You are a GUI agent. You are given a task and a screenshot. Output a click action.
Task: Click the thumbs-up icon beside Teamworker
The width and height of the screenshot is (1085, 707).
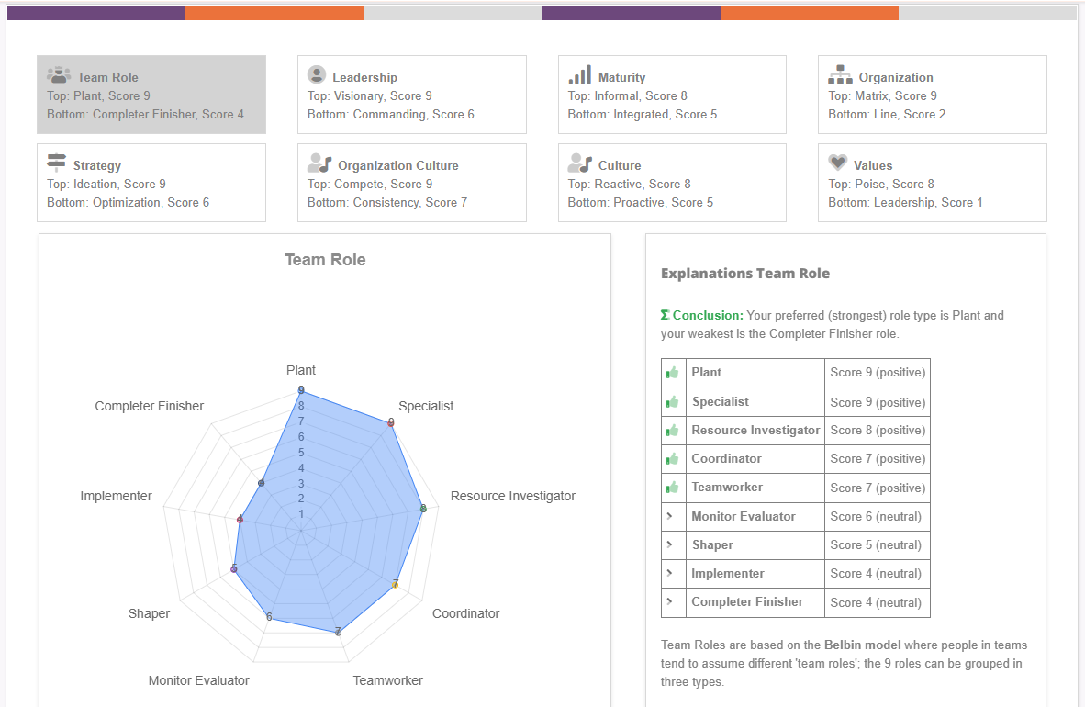coord(673,488)
